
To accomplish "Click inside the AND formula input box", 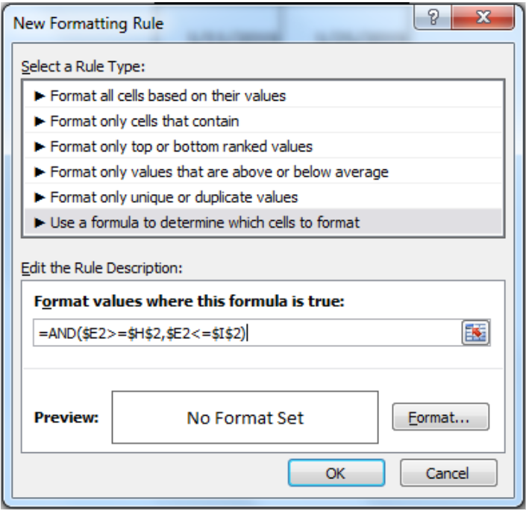I will [248, 333].
